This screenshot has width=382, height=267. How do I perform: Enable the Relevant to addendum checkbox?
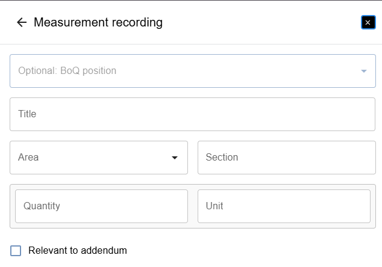click(16, 251)
